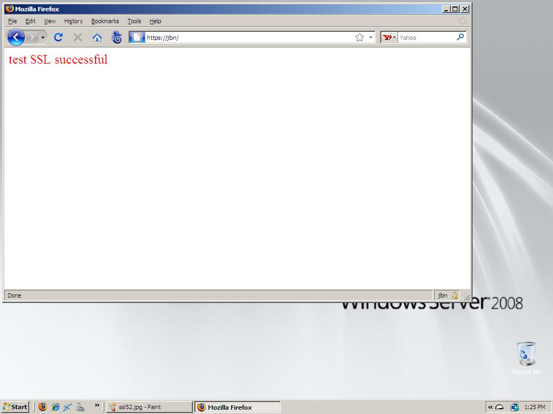Click the blue swirl toolbar icon
Screen dimensions: 553x414
tap(117, 37)
